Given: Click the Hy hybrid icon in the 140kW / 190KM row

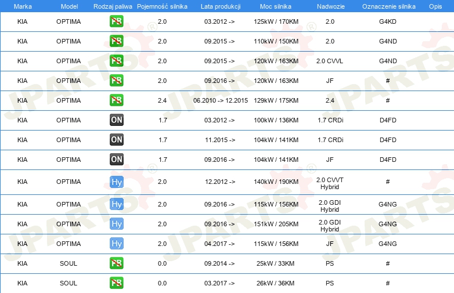Looking at the screenshot, I should click(x=116, y=182).
